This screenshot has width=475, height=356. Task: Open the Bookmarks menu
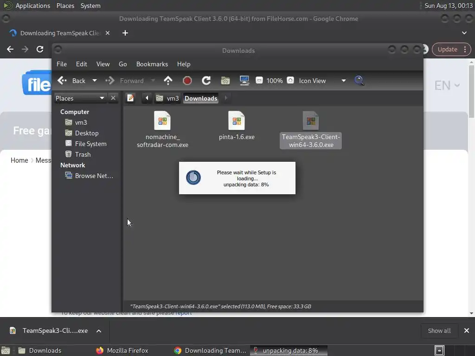152,64
